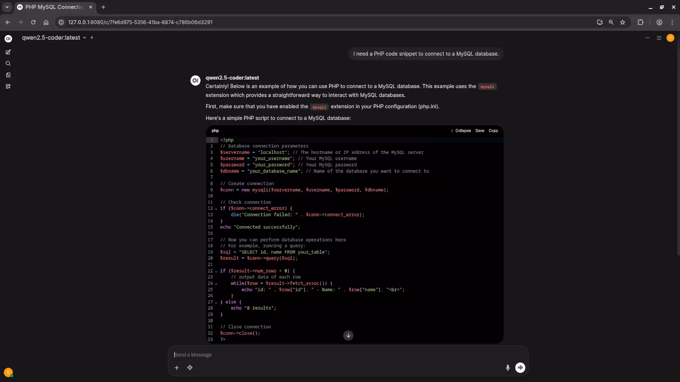The image size is (680, 382).
Task: Toggle the bookmark star in the address bar
Action: pos(623,22)
